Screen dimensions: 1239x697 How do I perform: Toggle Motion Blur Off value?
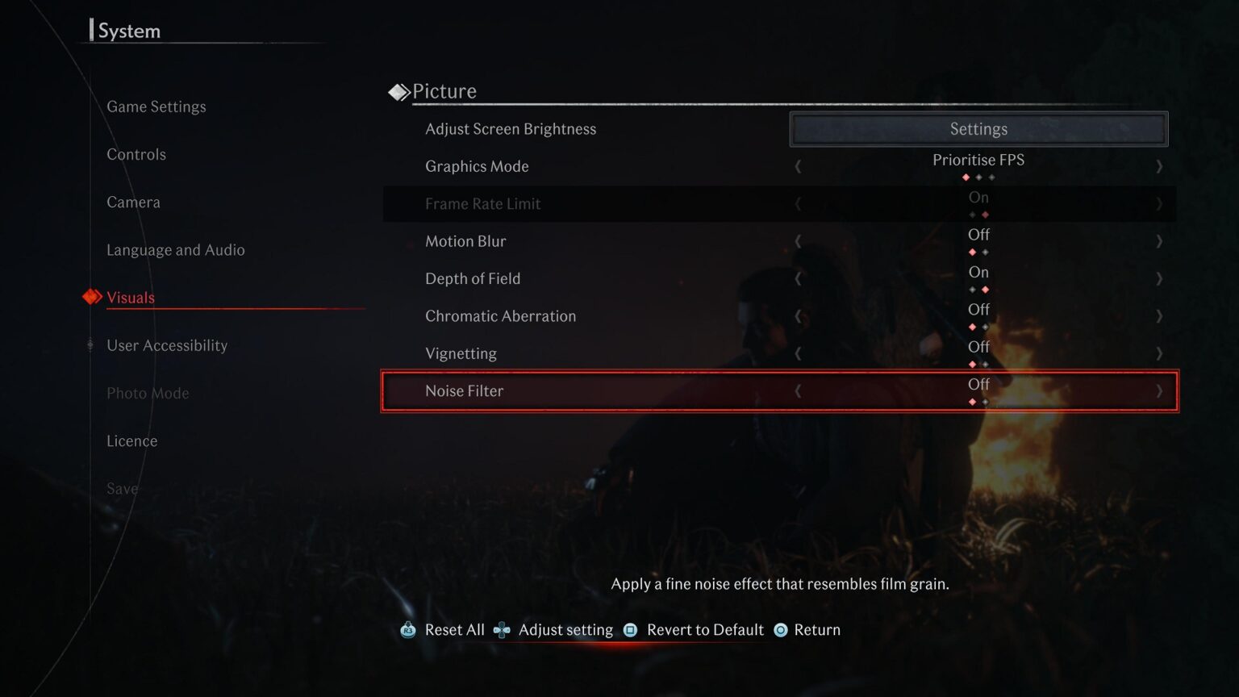(x=978, y=235)
